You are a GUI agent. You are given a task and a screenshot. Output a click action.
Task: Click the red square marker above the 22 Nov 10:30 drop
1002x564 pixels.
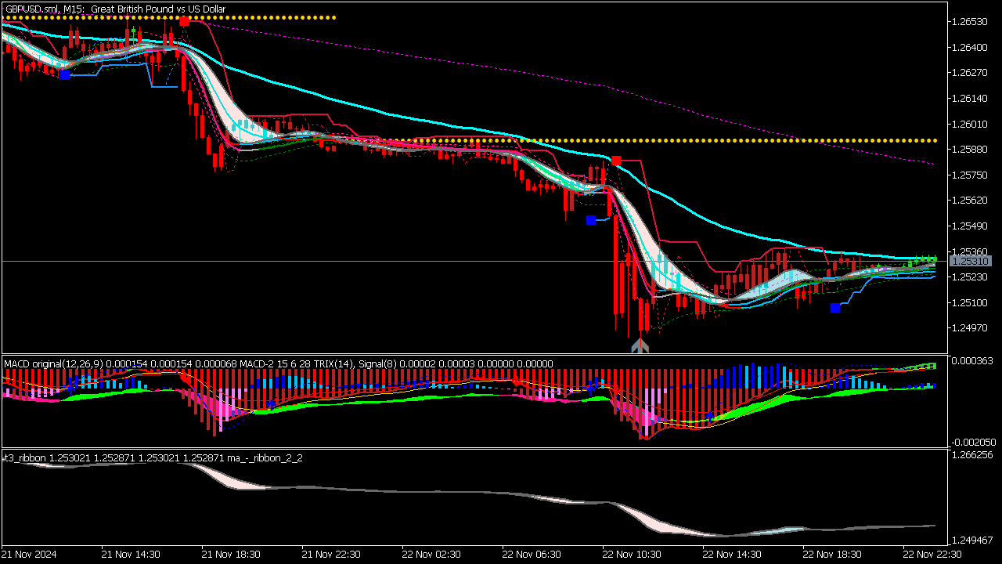pos(617,161)
